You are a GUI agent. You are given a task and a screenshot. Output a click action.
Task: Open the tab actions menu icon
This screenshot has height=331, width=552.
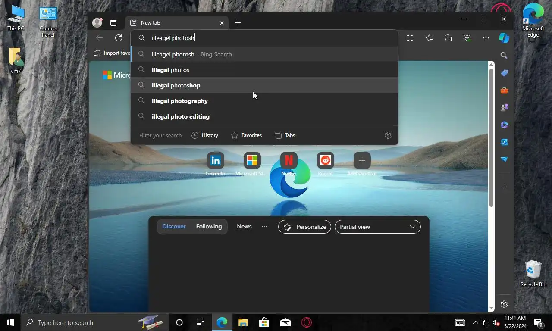[113, 23]
